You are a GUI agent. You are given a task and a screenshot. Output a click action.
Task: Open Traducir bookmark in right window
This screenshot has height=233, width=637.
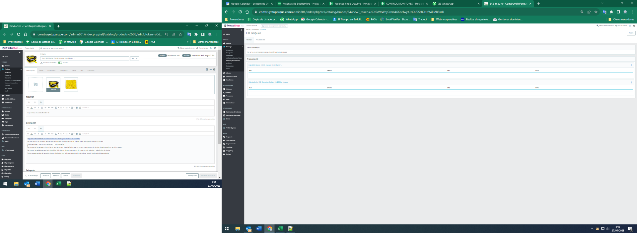[x=420, y=19]
